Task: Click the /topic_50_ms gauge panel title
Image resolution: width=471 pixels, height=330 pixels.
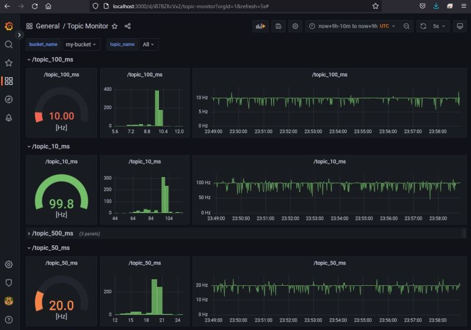Action: [62, 263]
